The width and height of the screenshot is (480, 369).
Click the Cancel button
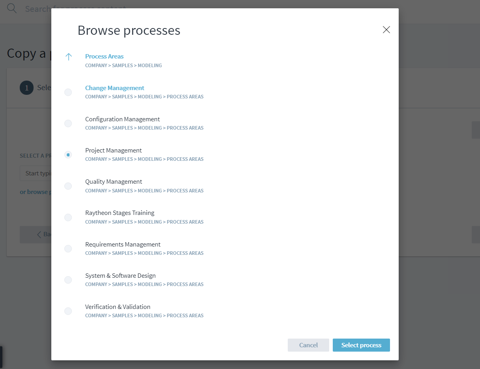(x=308, y=345)
